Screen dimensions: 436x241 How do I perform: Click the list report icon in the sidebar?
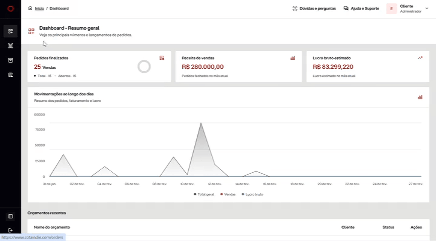tap(11, 75)
